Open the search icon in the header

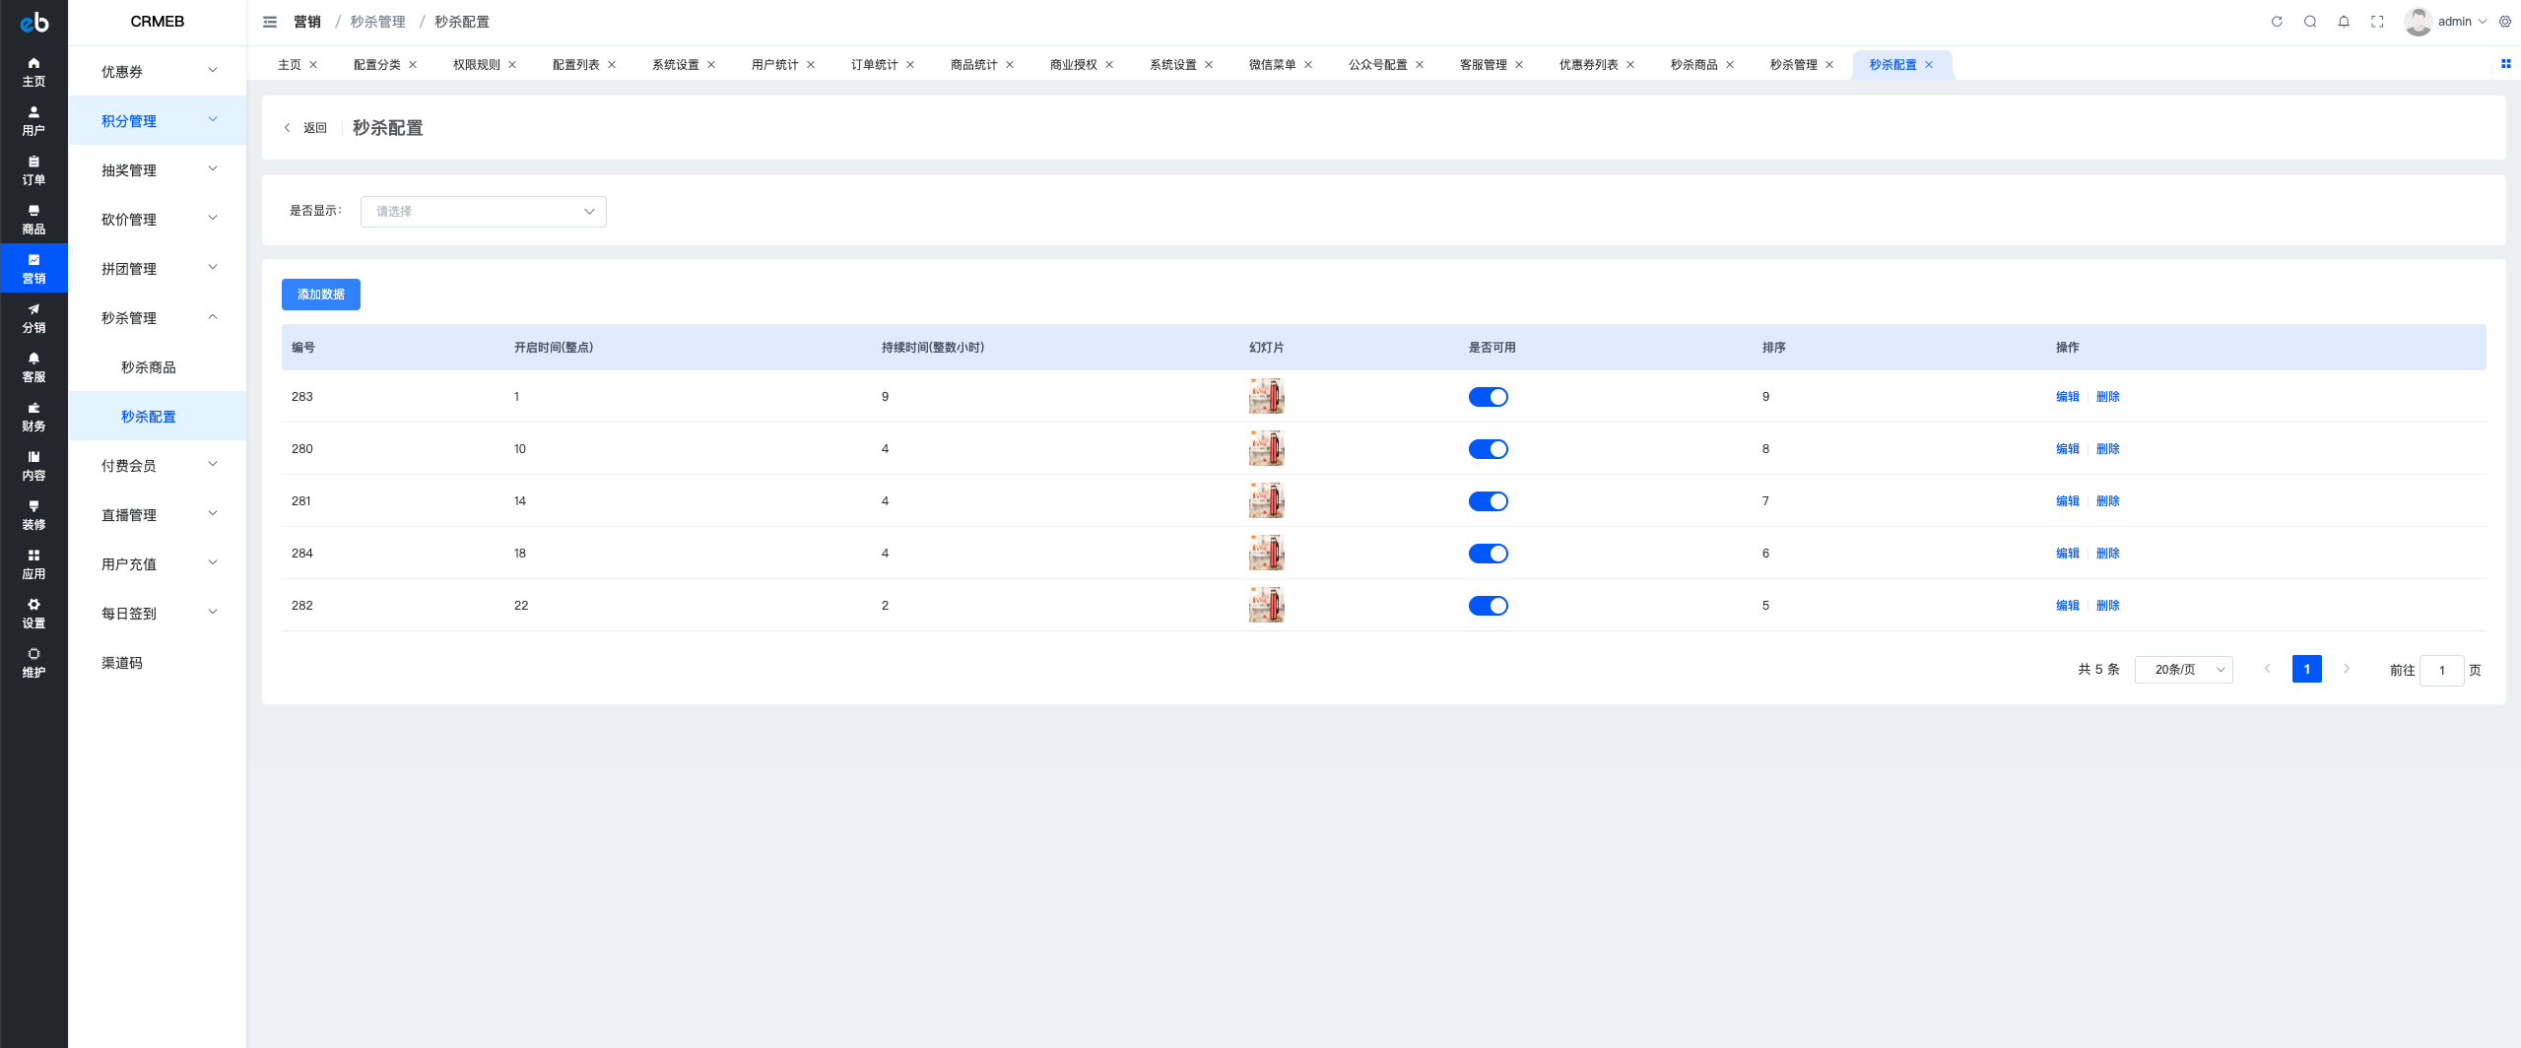tap(2310, 22)
